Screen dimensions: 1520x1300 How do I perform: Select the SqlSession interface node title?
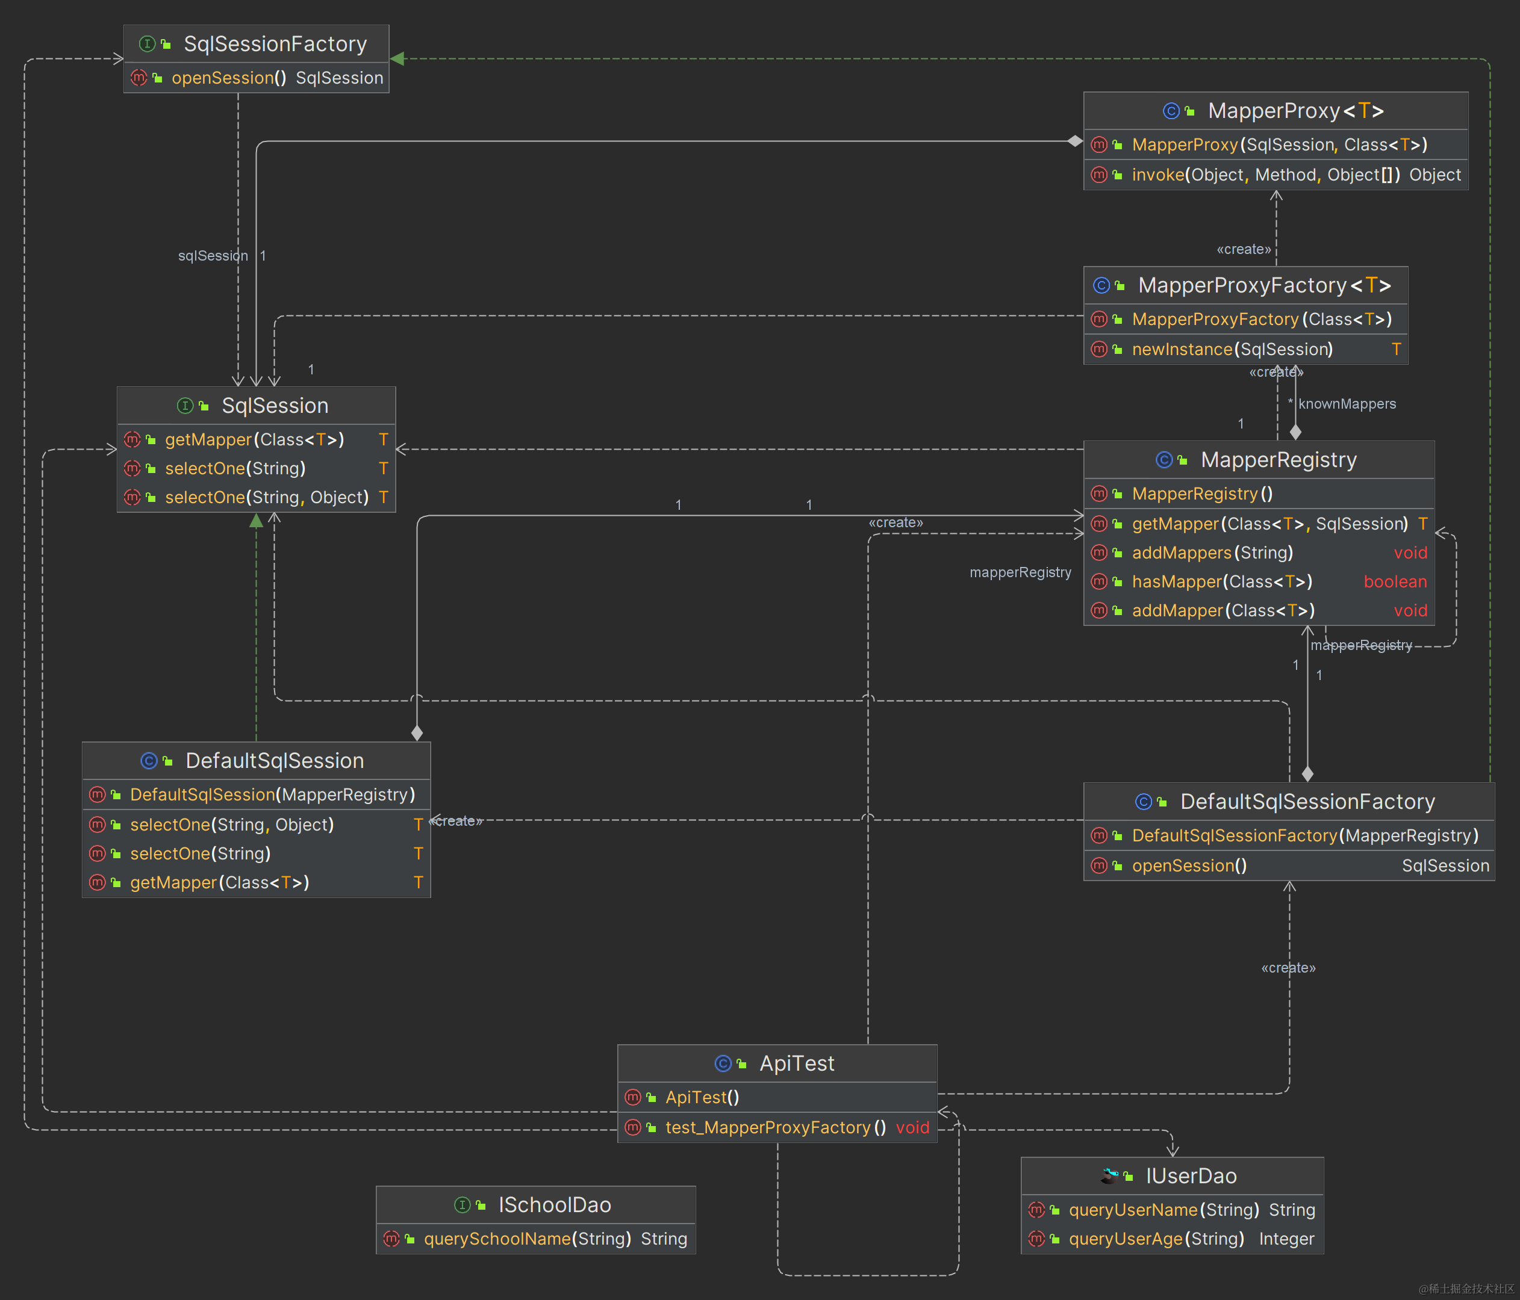(275, 406)
